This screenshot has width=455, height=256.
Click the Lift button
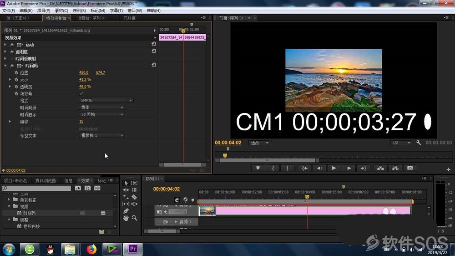(x=380, y=168)
